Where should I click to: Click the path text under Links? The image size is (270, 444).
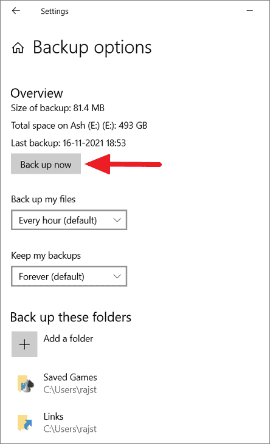click(70, 429)
